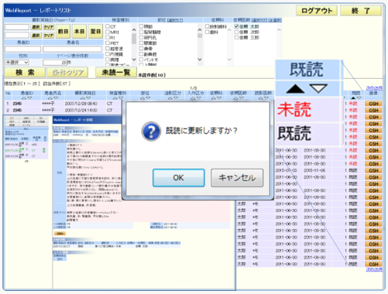Sort 造影区分 column descending

[x=176, y=98]
